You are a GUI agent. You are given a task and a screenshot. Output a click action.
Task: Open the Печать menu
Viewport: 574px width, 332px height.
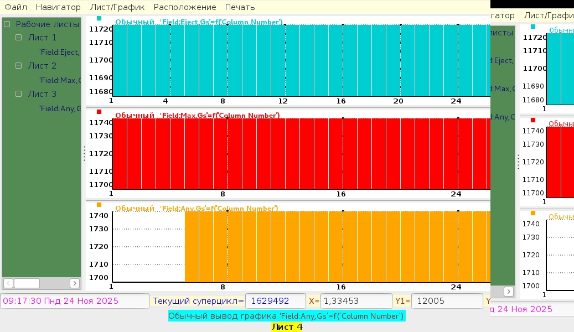240,7
